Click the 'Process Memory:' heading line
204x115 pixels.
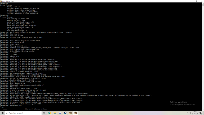point(6,17)
